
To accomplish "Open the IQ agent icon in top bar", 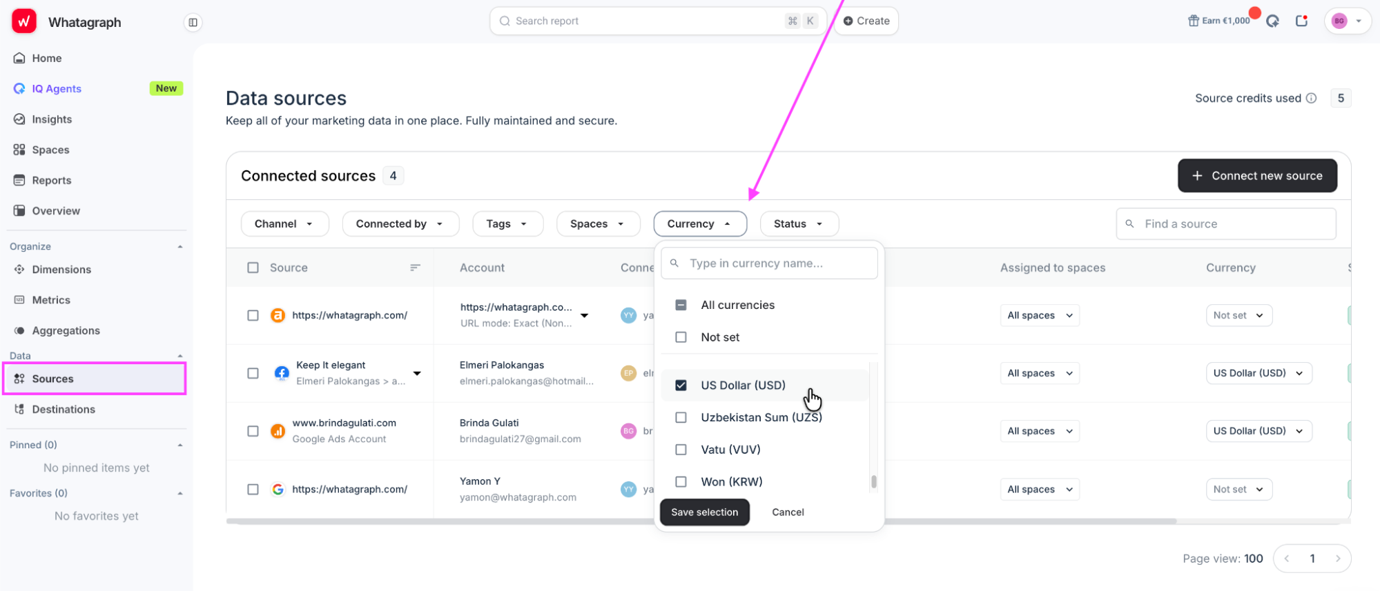I will (x=1272, y=21).
